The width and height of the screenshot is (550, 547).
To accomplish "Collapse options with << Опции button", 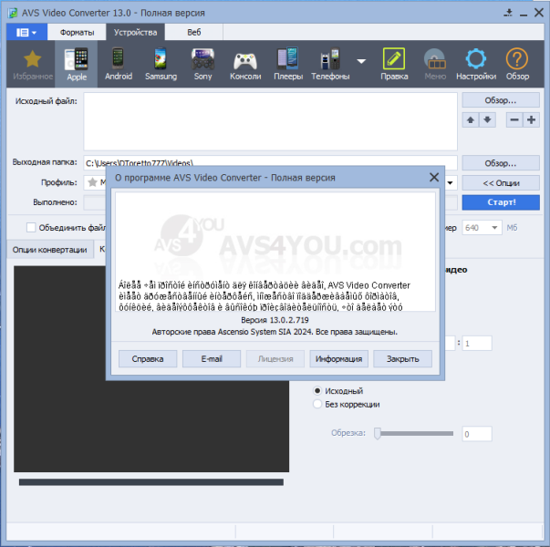I will pyautogui.click(x=501, y=183).
